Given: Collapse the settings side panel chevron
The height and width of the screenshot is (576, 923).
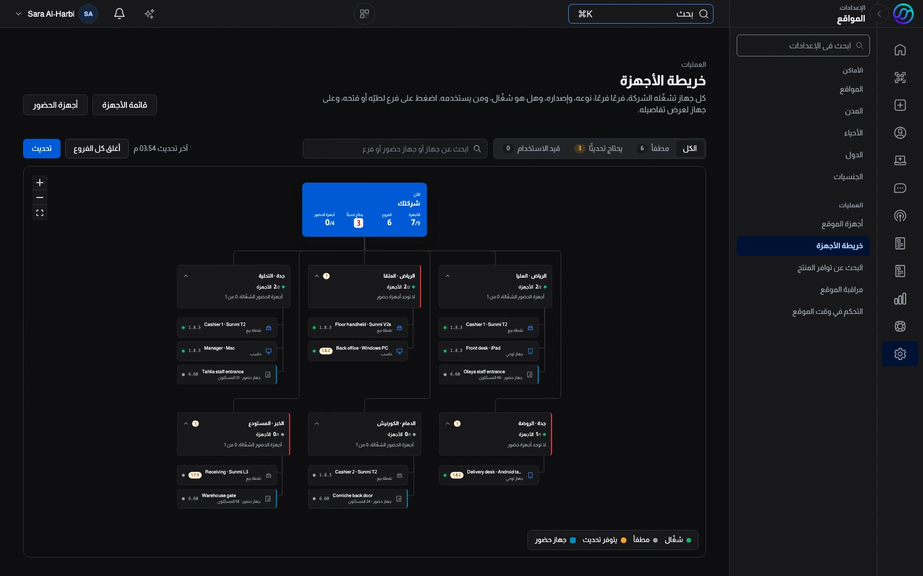Looking at the screenshot, I should pos(879,14).
